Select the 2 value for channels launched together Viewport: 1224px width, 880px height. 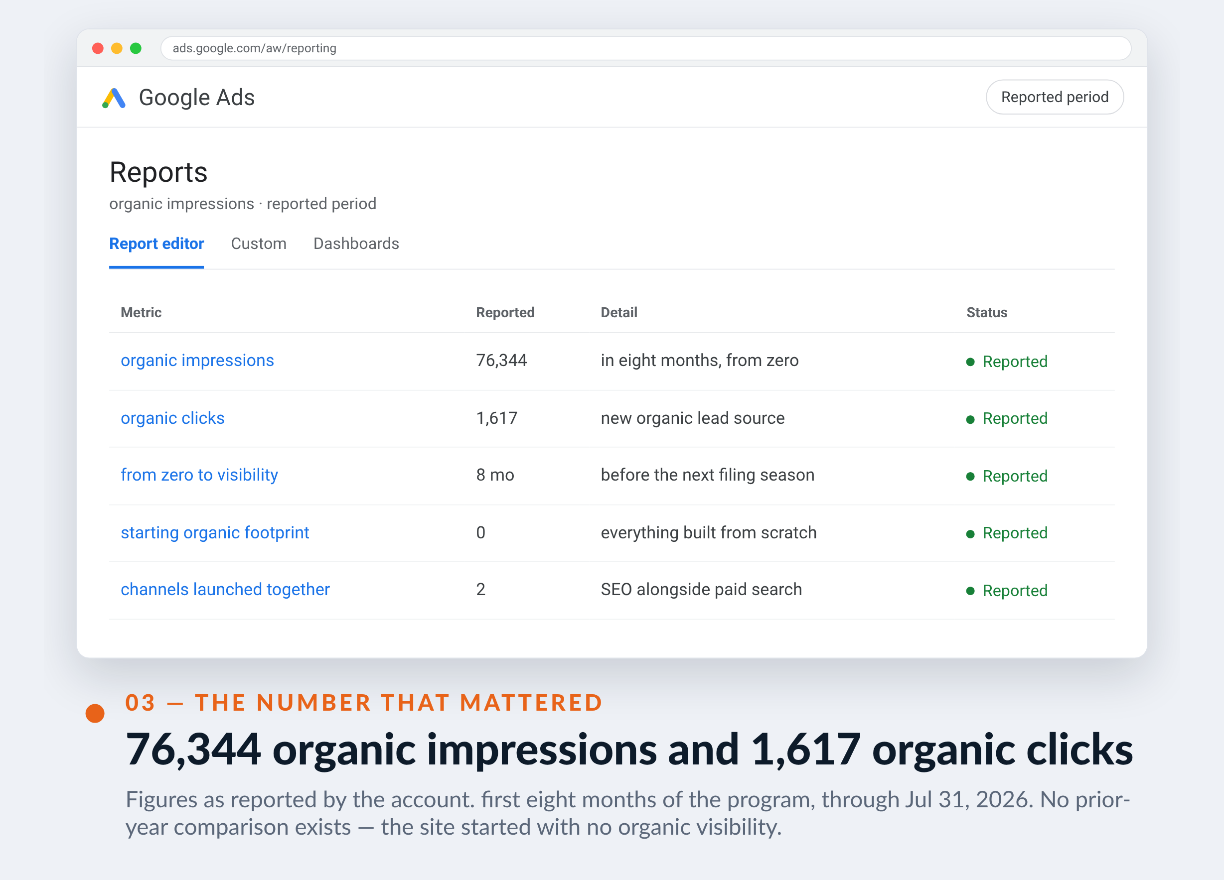coord(480,589)
